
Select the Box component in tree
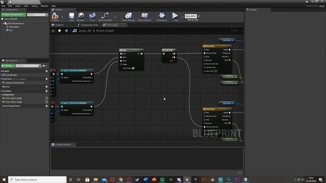click(11, 30)
